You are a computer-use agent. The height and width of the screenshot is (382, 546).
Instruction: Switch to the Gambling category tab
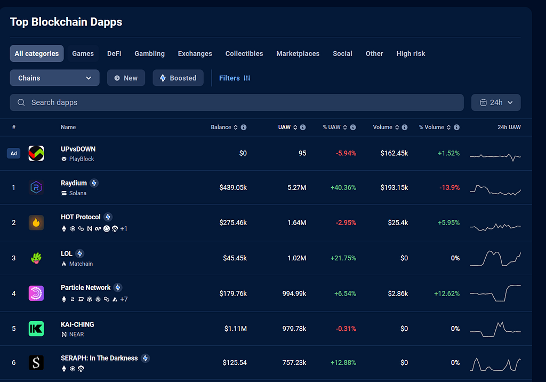point(149,53)
